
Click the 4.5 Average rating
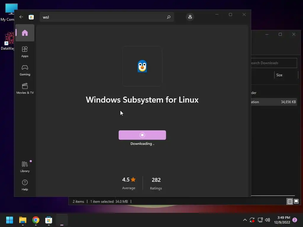[129, 183]
